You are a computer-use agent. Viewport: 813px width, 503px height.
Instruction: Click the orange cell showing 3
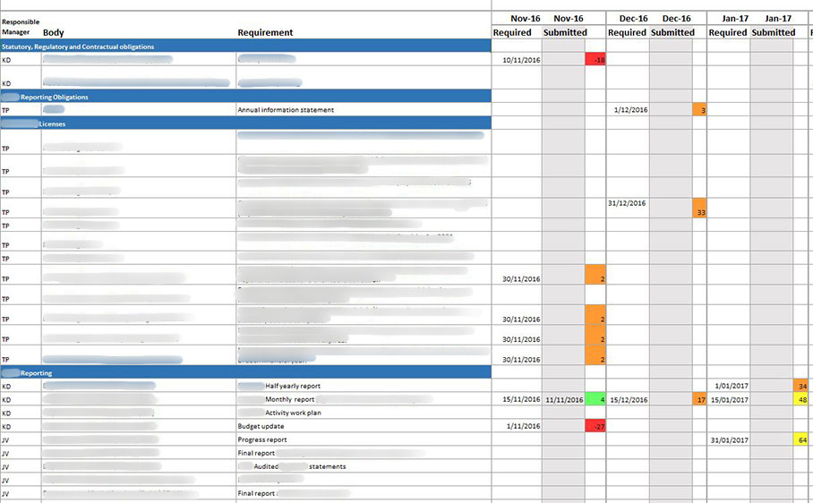click(x=699, y=110)
